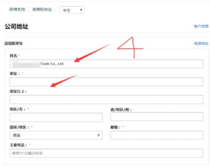Image resolution: width=210 pixels, height=167 pixels.
Task: Click the 地址行 2 label
Action: 18,91
